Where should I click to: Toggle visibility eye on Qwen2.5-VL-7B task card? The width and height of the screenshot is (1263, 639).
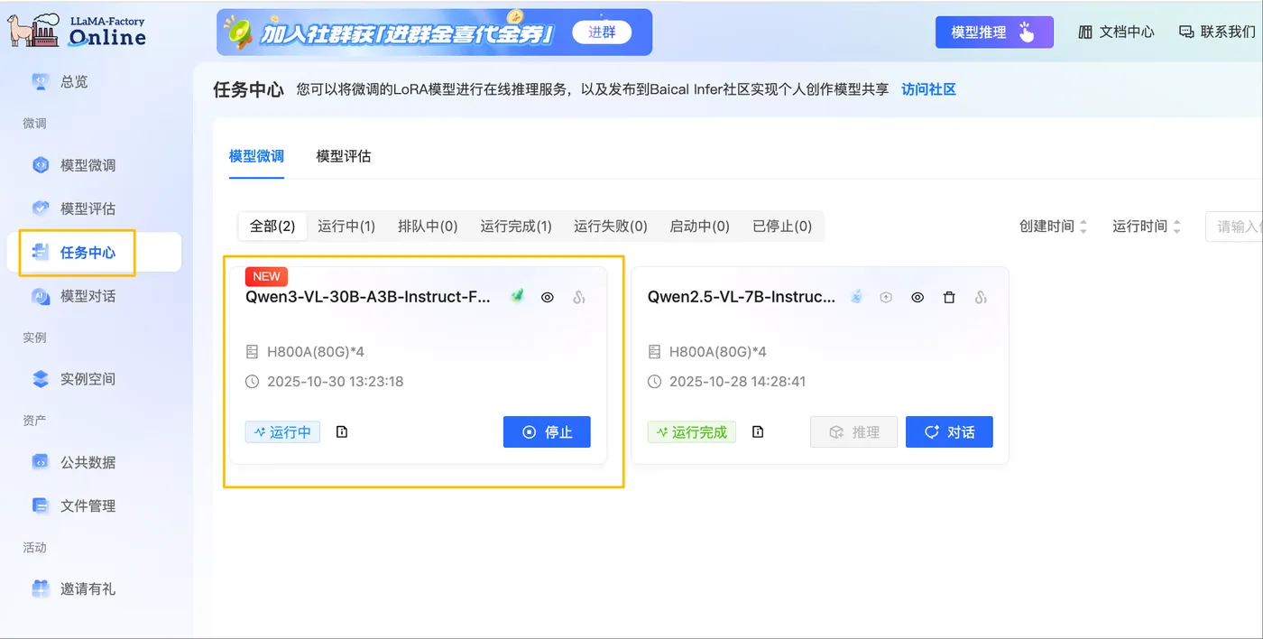(x=917, y=296)
